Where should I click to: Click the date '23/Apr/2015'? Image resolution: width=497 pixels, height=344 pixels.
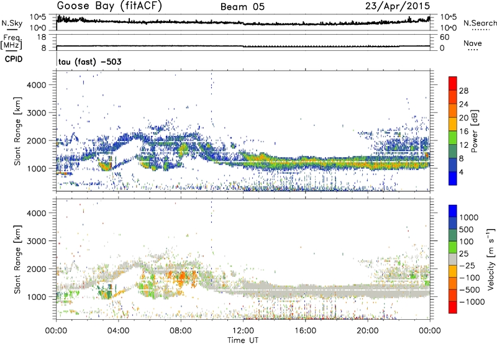click(x=398, y=6)
